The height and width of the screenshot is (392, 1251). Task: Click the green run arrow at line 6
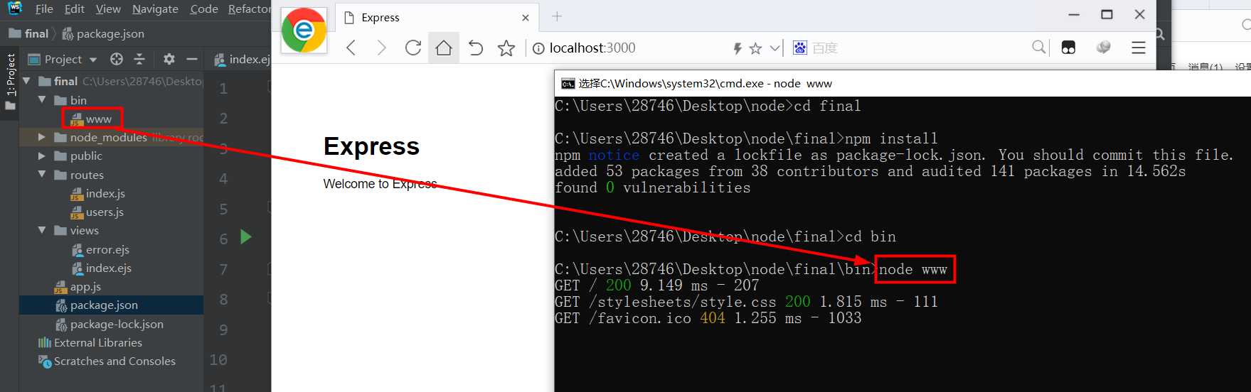click(x=246, y=236)
